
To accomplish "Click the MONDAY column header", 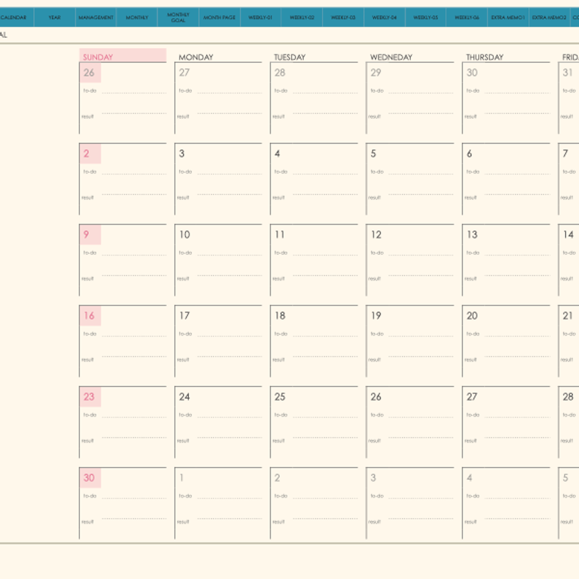I will click(196, 57).
